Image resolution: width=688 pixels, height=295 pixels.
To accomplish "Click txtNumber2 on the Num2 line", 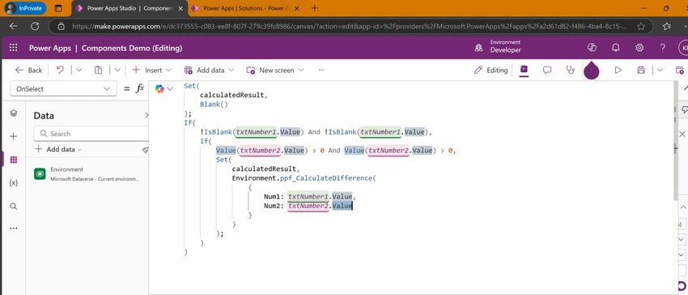I will click(308, 206).
